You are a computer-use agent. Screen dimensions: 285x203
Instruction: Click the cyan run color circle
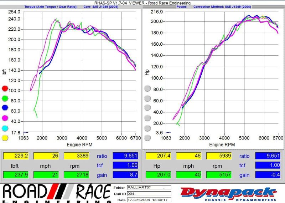[x=5, y=128]
